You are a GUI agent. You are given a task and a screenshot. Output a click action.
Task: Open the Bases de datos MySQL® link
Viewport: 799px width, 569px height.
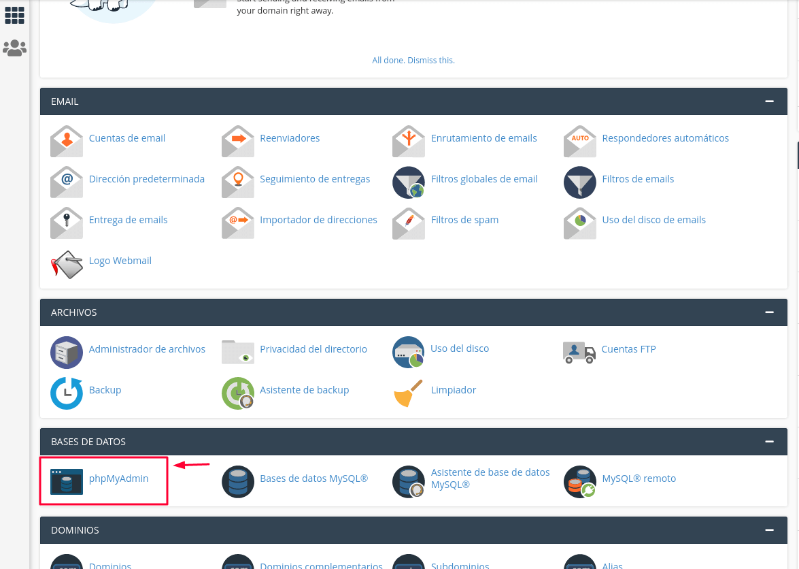click(x=314, y=478)
